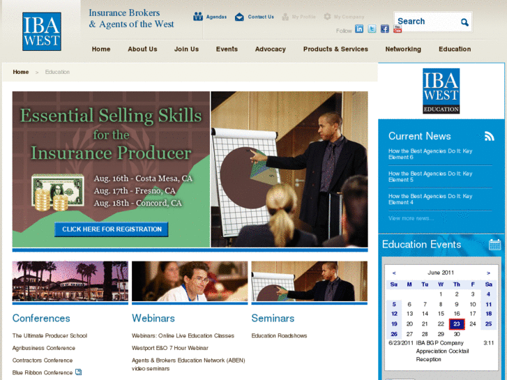Go to next month in calendar
The width and height of the screenshot is (507, 380).
(488, 273)
